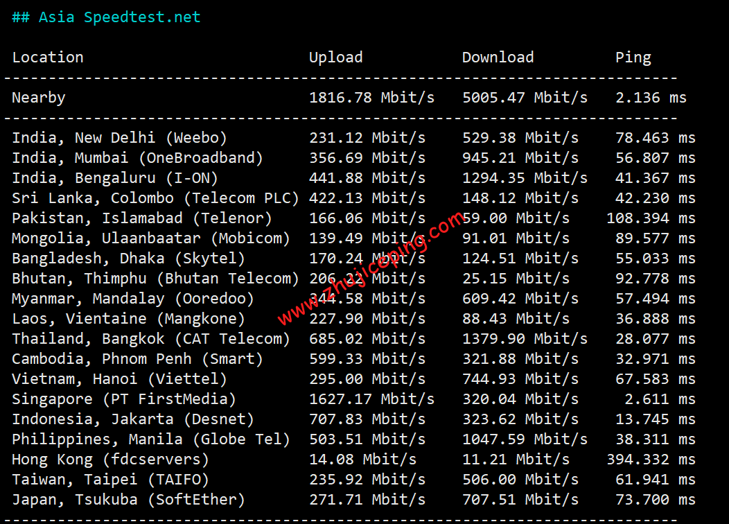Select New Delhi ping '78.463 ms'

656,138
